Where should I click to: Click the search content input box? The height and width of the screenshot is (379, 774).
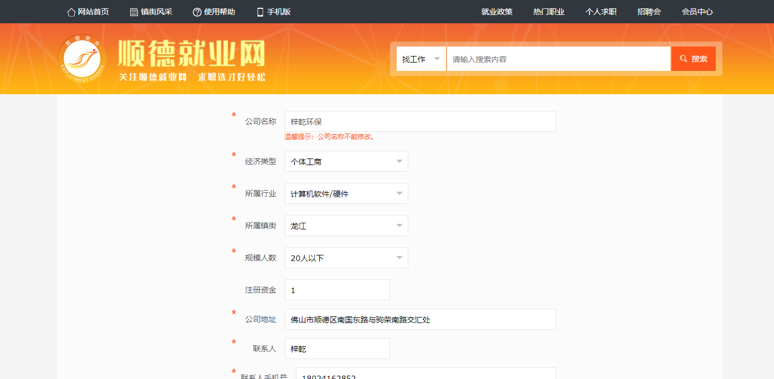click(x=558, y=59)
